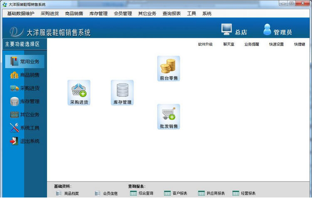The width and height of the screenshot is (312, 205).
Task: Open the 商品销售 menu in menu bar
Action: (x=74, y=14)
